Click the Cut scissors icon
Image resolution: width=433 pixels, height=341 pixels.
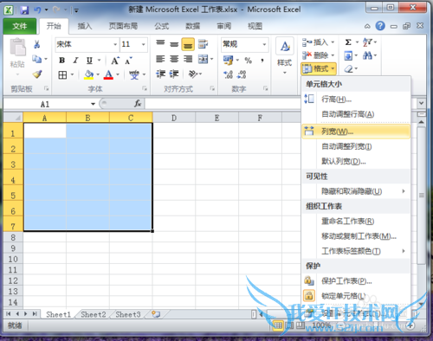point(36,44)
